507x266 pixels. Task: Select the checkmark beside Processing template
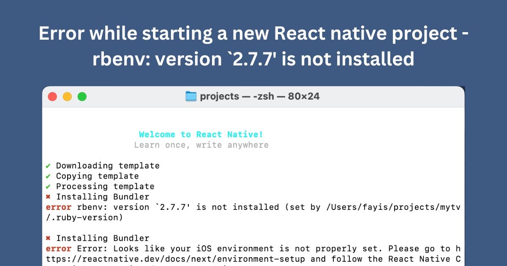click(48, 186)
